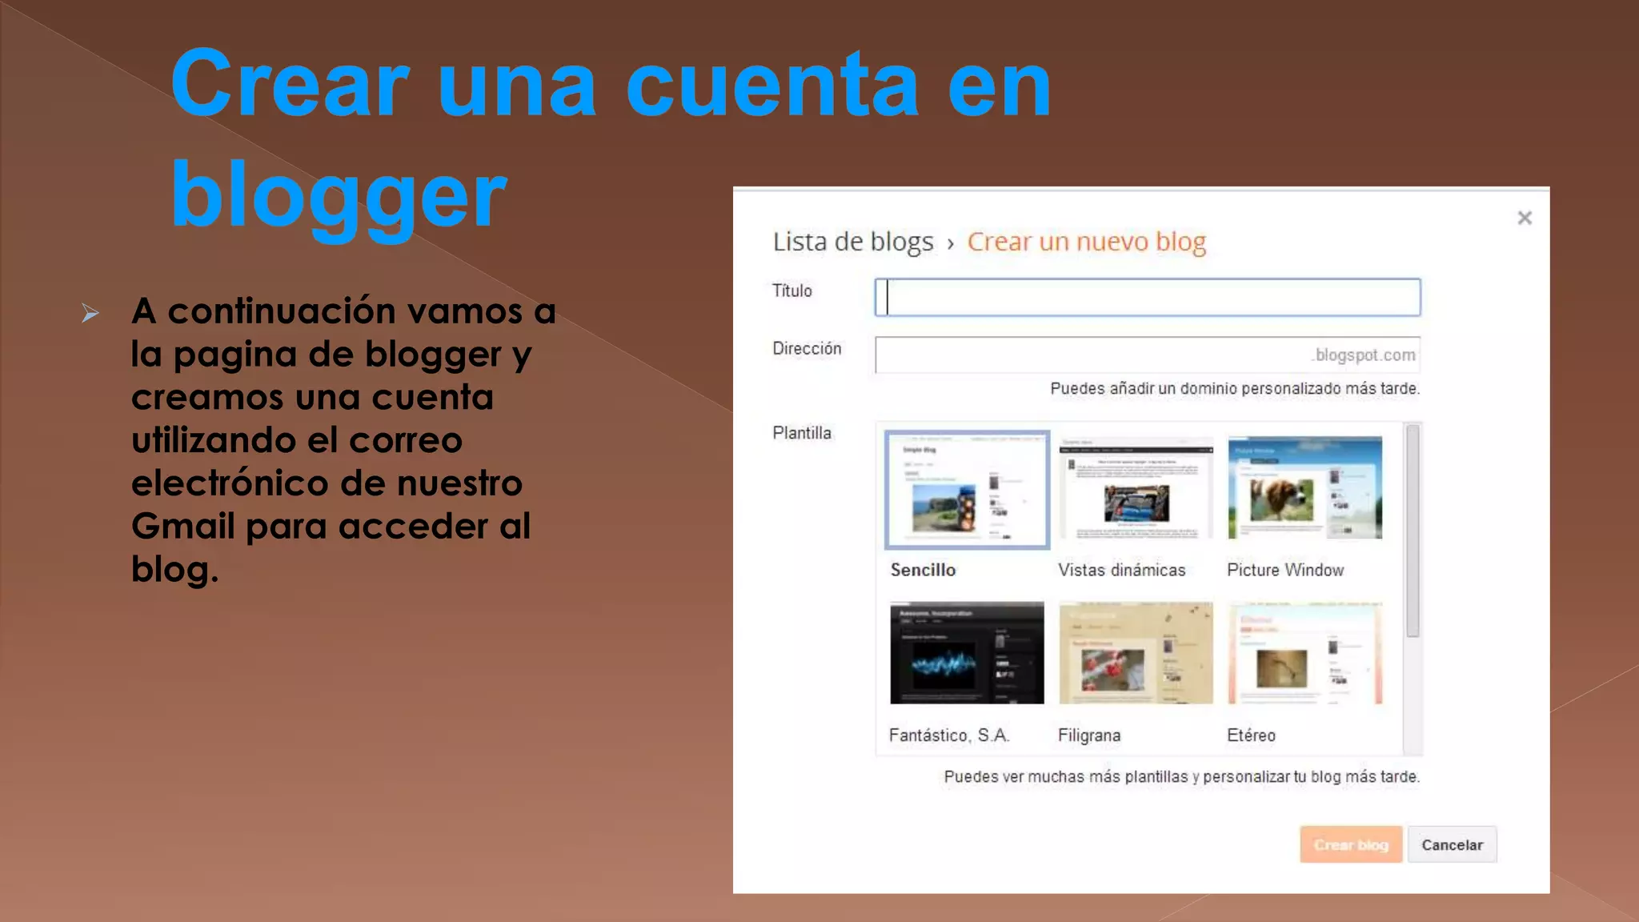
Task: Click the Sencillo template label
Action: (923, 570)
